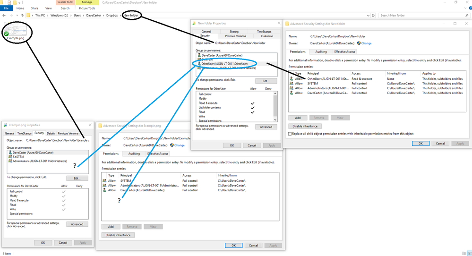Viewport: 472px width, 256px height.
Task: Click the DaveCarter user icon in New folder Properties
Action: click(x=199, y=55)
